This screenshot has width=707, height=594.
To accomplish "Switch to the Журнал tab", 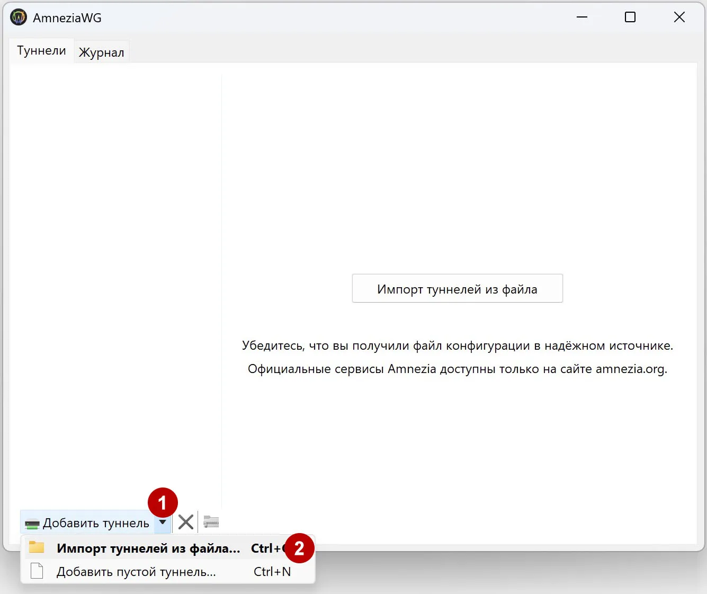I will (x=101, y=51).
